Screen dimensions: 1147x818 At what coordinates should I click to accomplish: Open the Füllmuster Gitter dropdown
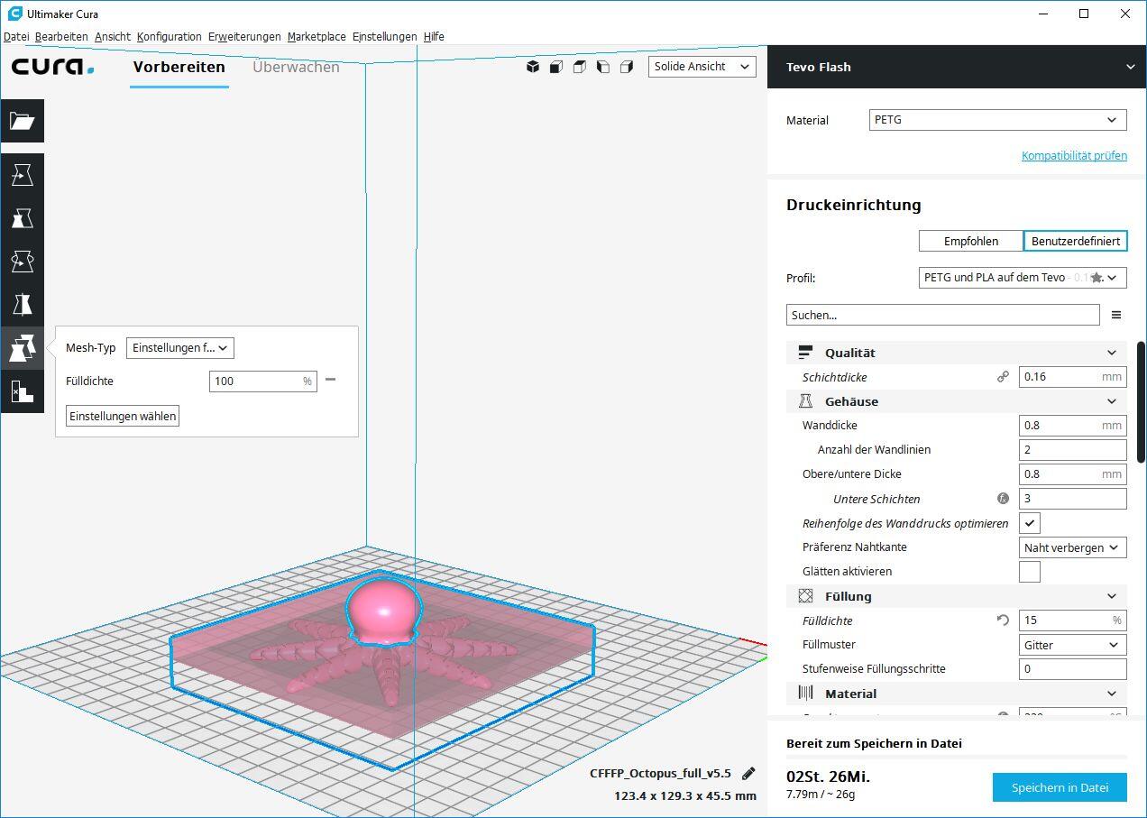pos(1072,645)
